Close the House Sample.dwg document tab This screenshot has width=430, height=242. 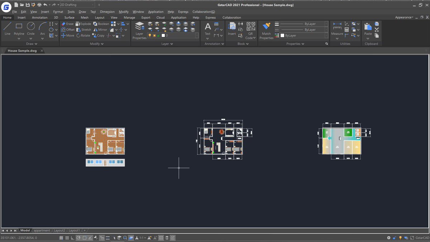[x=42, y=51]
